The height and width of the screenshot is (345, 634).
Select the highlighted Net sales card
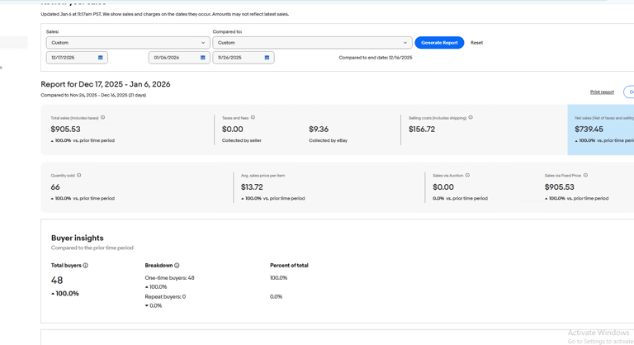point(601,130)
